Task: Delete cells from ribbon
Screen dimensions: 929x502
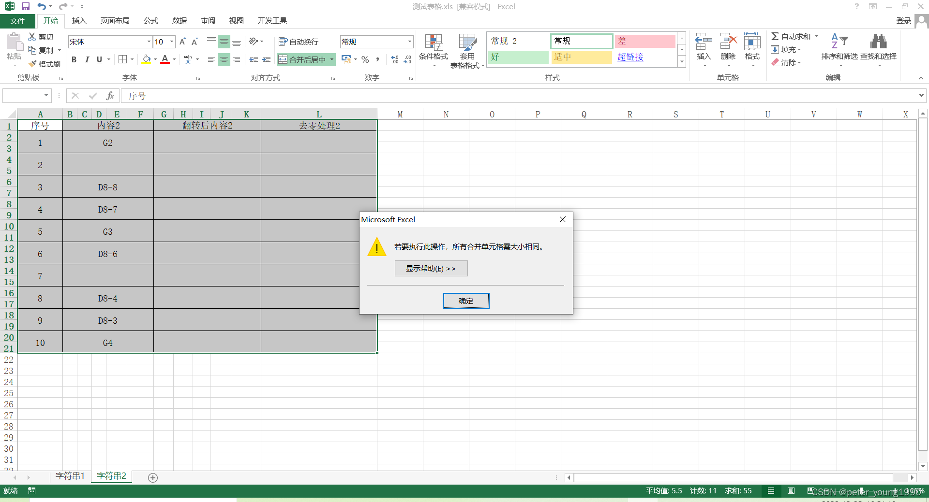Action: [x=728, y=50]
